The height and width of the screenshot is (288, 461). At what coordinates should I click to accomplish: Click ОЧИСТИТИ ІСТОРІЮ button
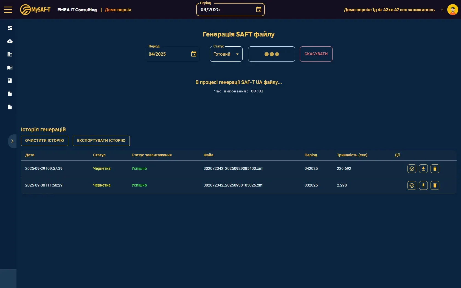[x=44, y=141]
